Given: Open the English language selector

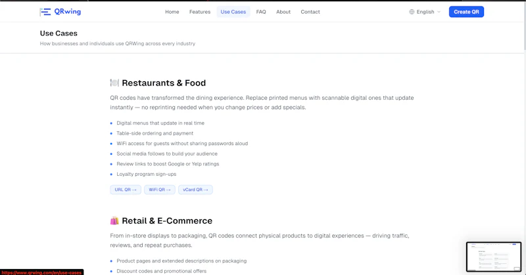Looking at the screenshot, I should [x=425, y=12].
